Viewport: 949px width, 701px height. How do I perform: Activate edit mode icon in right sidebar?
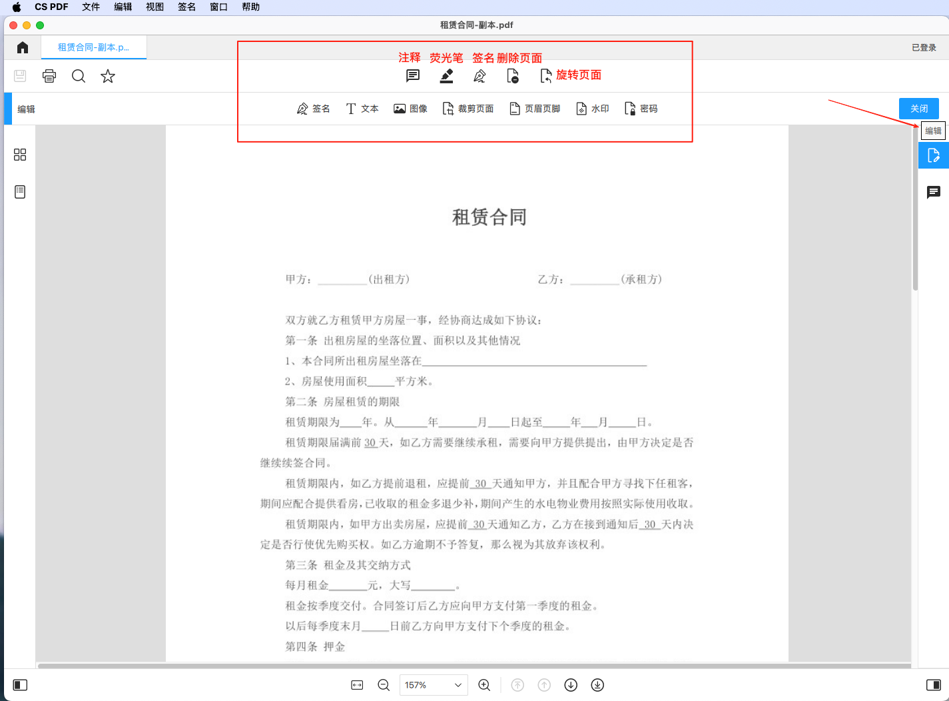(934, 155)
